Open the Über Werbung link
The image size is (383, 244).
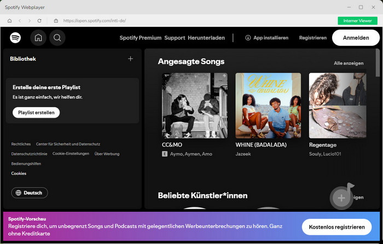[107, 154]
